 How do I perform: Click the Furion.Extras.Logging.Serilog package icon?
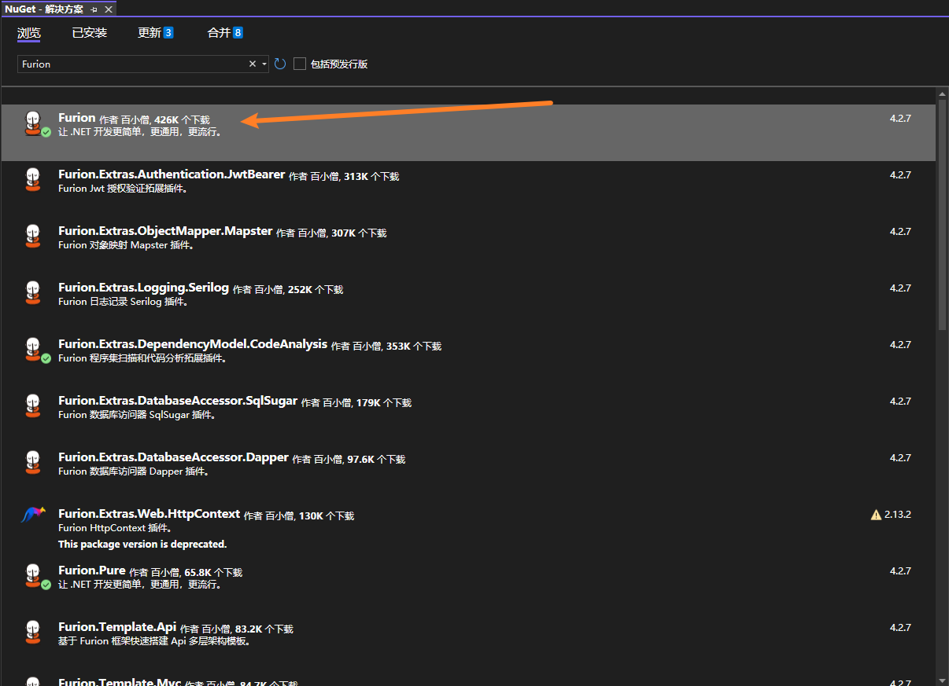(x=33, y=292)
